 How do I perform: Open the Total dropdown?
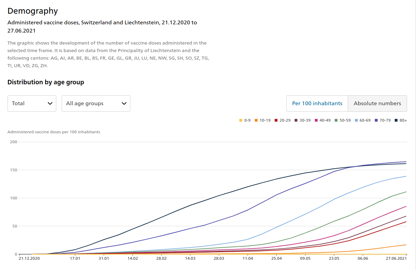click(x=32, y=103)
